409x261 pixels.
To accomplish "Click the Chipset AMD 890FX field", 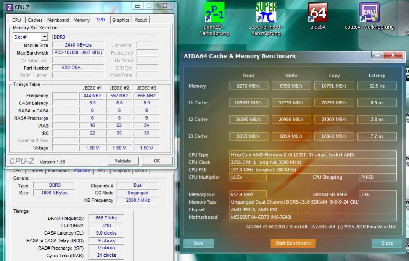I will [x=312, y=209].
